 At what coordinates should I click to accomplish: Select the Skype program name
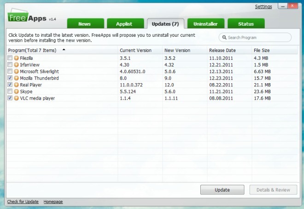pos(26,91)
